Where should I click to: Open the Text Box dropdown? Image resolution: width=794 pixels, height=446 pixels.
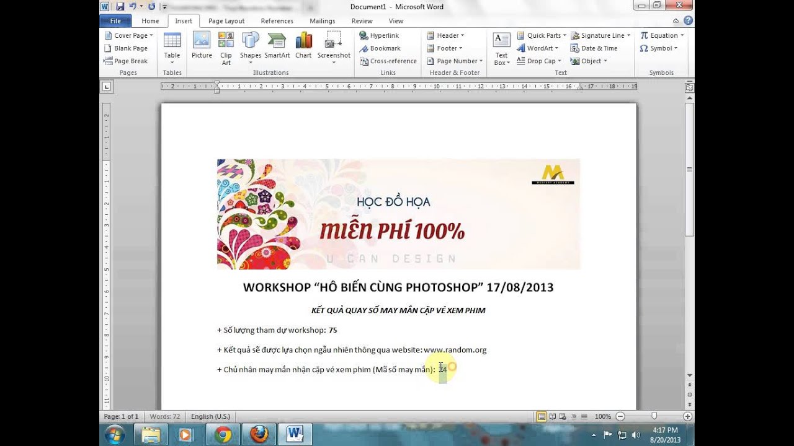(x=501, y=48)
